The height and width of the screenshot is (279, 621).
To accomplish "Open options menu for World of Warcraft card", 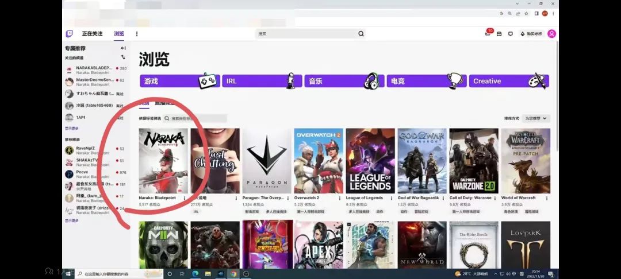I will coord(547,198).
